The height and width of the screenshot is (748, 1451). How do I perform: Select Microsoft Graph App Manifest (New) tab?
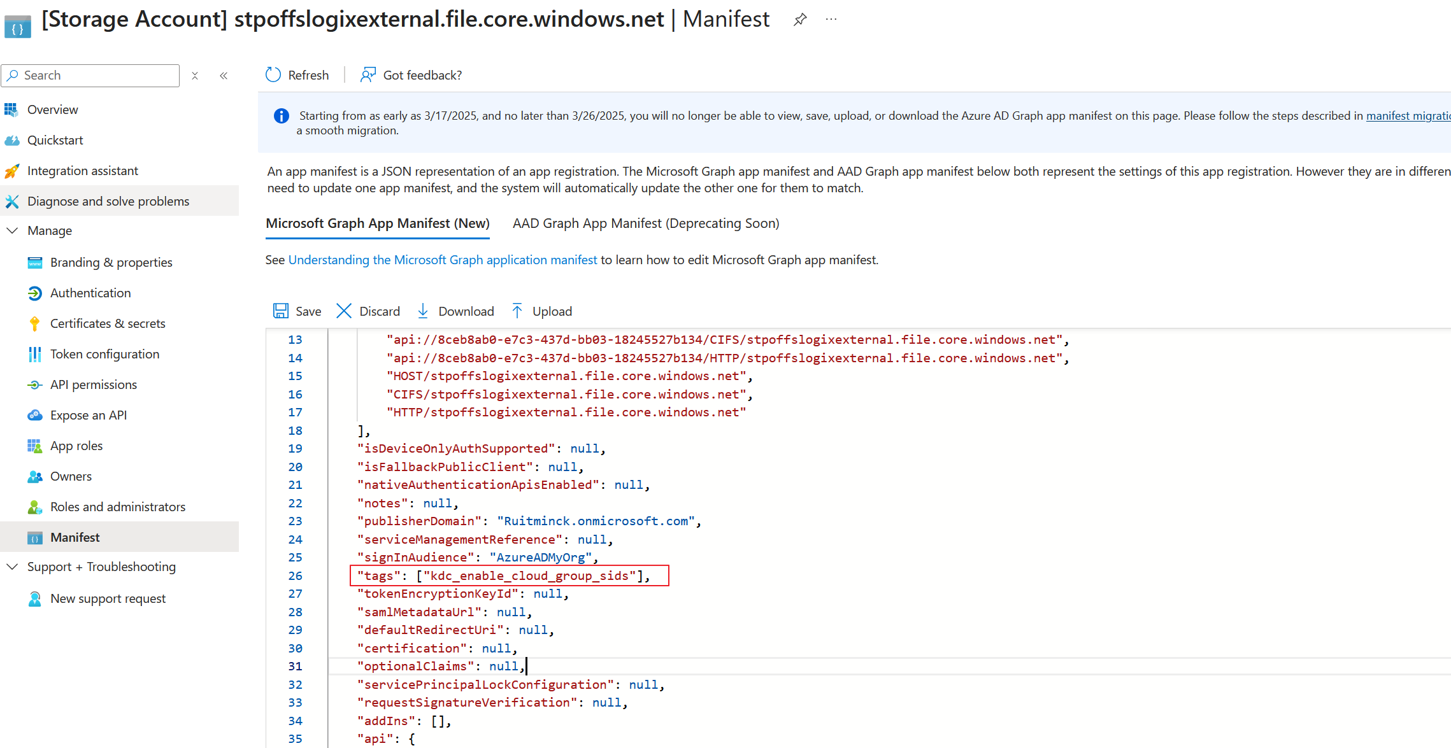[x=378, y=223]
